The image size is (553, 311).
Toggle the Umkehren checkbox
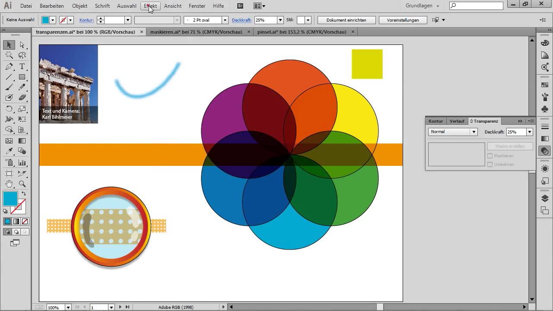pyautogui.click(x=490, y=165)
